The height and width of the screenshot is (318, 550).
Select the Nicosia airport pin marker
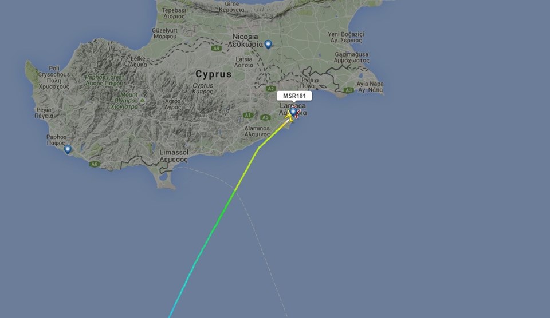click(268, 45)
